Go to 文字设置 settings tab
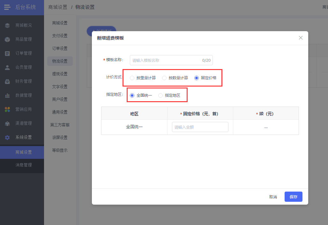Viewport: 328px width, 225px height. pos(60,87)
